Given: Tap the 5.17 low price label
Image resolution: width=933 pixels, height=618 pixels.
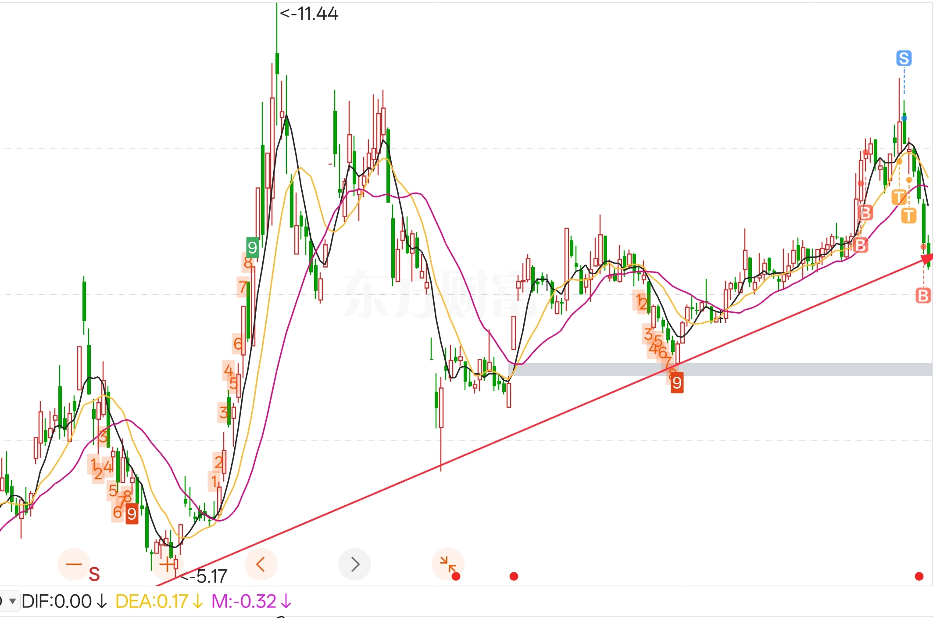Looking at the screenshot, I should tap(204, 576).
